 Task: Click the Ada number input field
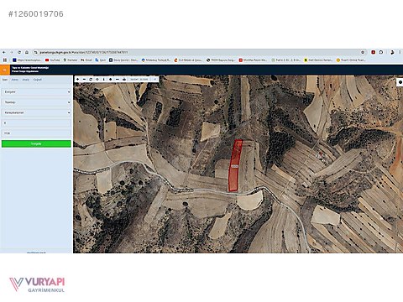tap(36, 123)
